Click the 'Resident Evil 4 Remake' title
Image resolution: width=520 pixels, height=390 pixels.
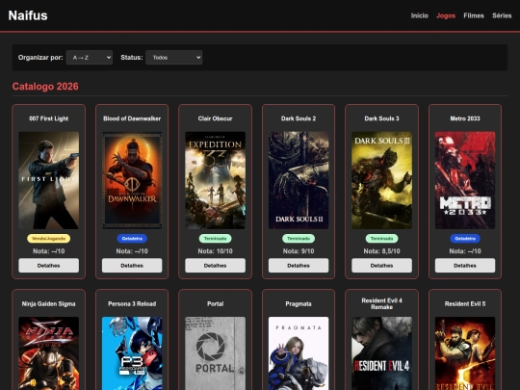click(381, 303)
